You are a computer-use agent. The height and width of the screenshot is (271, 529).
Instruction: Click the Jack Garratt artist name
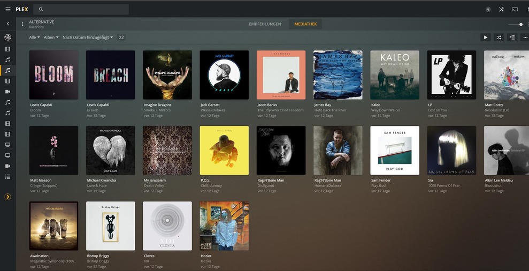pyautogui.click(x=210, y=105)
